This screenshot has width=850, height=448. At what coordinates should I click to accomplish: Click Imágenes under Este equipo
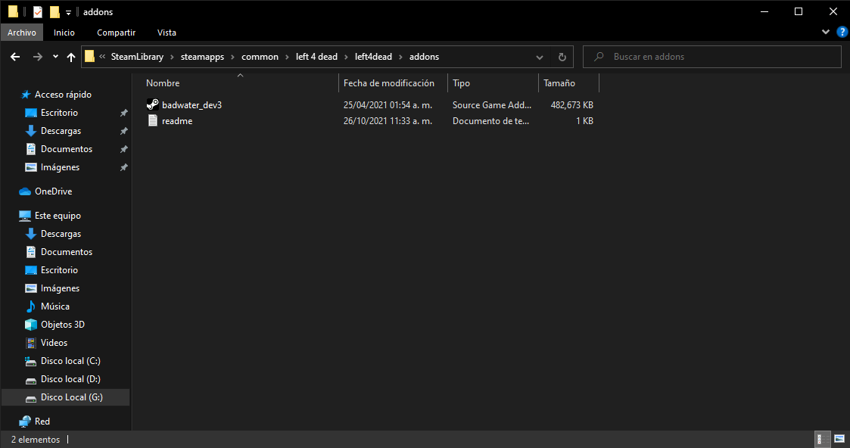60,288
